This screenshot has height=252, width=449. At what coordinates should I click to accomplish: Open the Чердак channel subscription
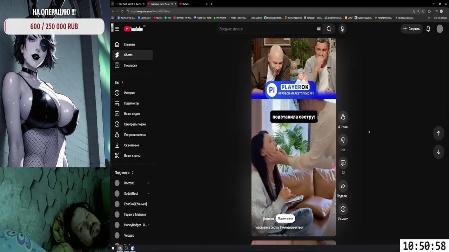click(x=133, y=236)
